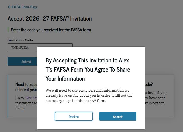Accept the invitation in the dialog
Image resolution: width=183 pixels, height=132 pixels.
(x=118, y=116)
